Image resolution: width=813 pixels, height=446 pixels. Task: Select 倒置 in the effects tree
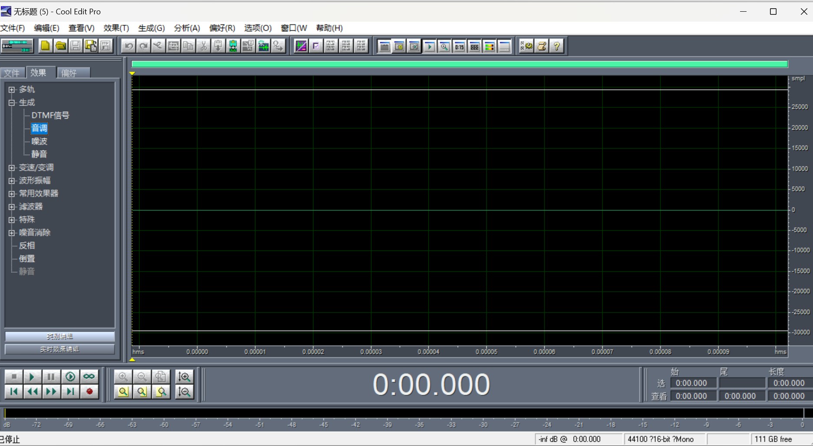click(x=26, y=259)
